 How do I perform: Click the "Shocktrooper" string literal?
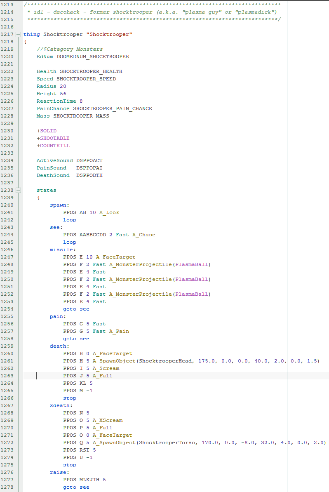(x=109, y=34)
